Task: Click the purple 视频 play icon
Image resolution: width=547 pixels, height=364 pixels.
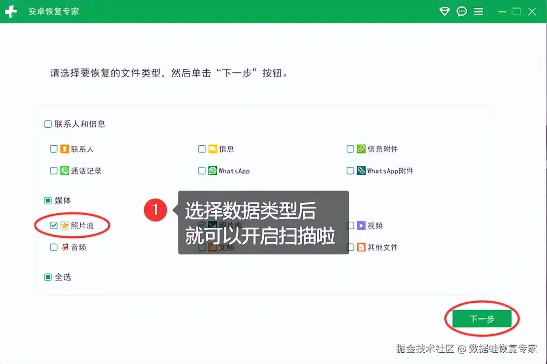Action: tap(361, 225)
